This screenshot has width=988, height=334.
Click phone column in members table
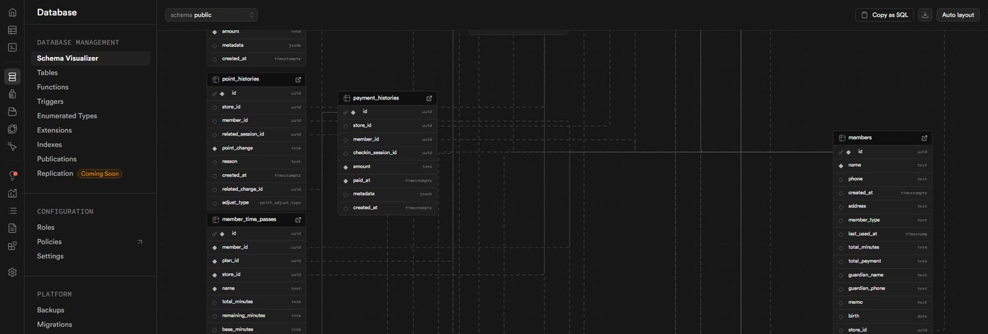[883, 179]
